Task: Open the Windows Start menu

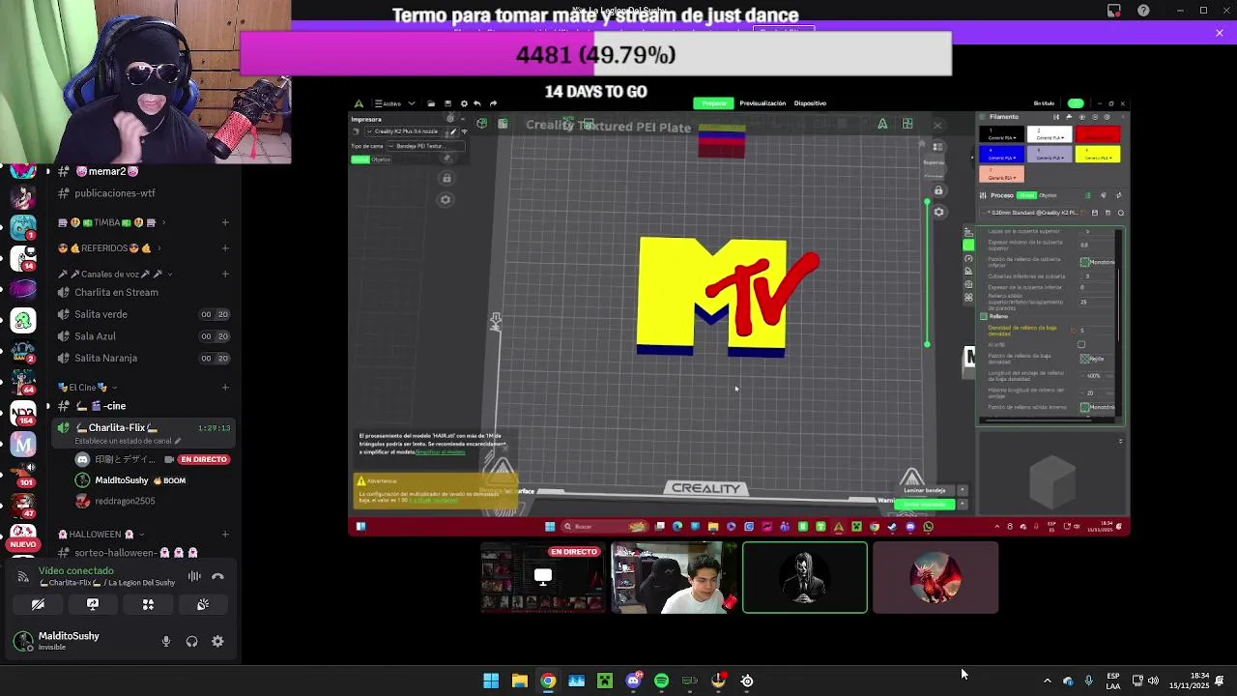Action: coord(491,681)
